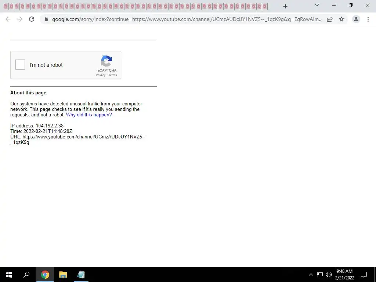Click the Why did this happen? link
This screenshot has width=376, height=282.
tap(89, 115)
